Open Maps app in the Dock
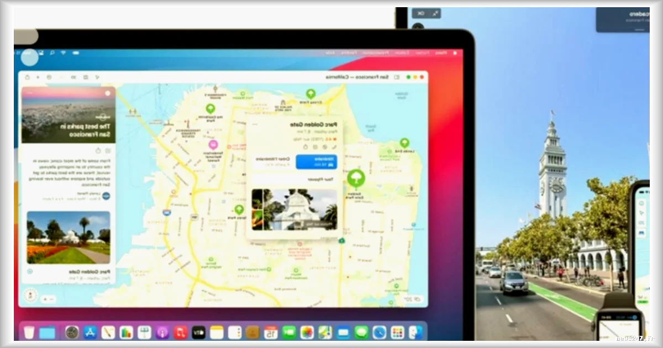This screenshot has width=663, height=348. pyautogui.click(x=325, y=332)
